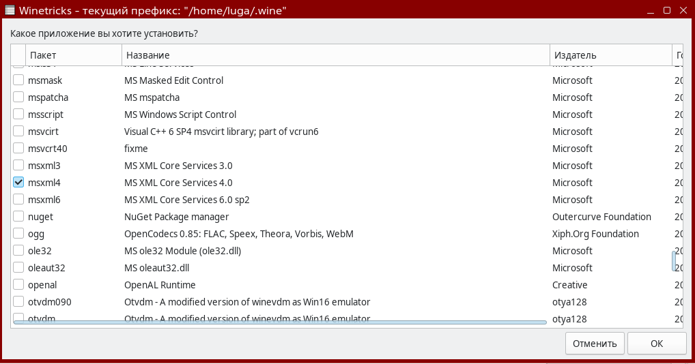This screenshot has height=364, width=695.
Task: Toggle the msvcrt40 checkbox
Action: point(18,148)
